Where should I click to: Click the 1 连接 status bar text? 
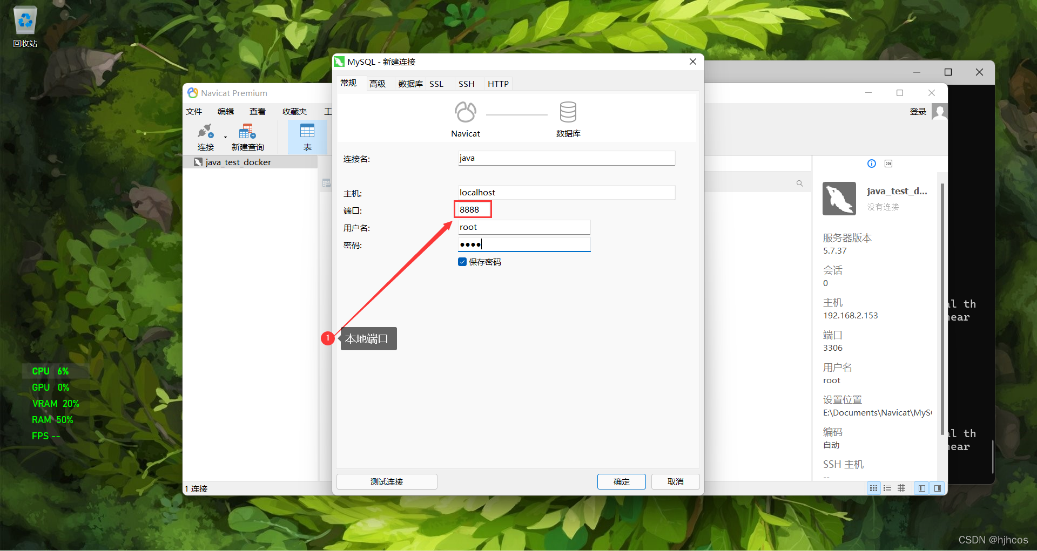196,488
